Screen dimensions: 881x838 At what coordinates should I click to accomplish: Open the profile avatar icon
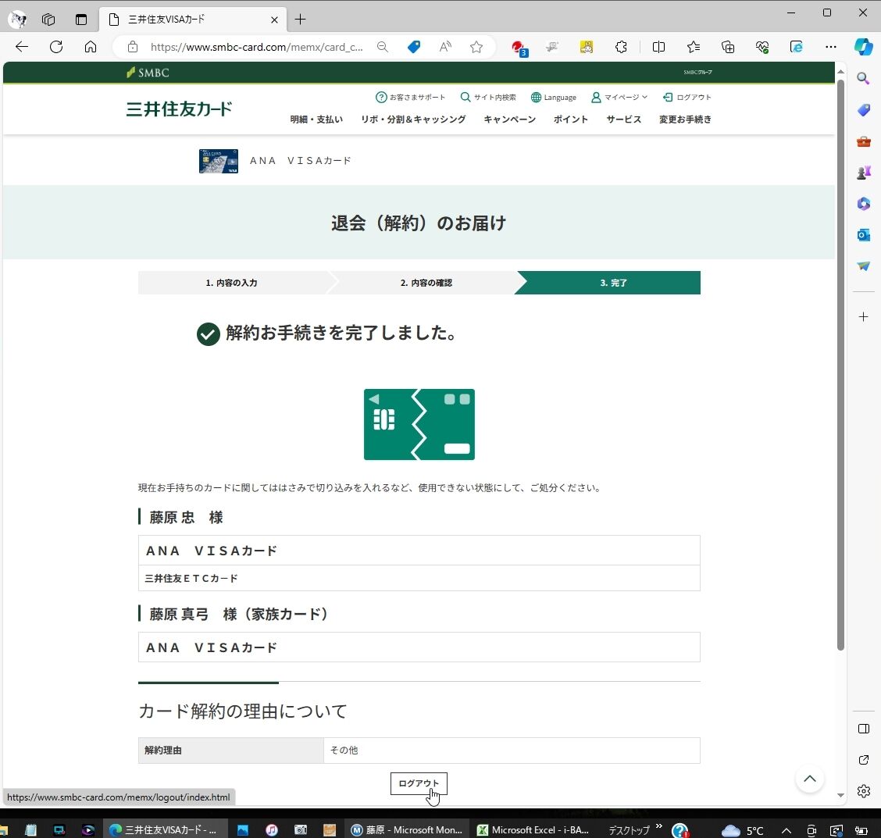tap(18, 20)
